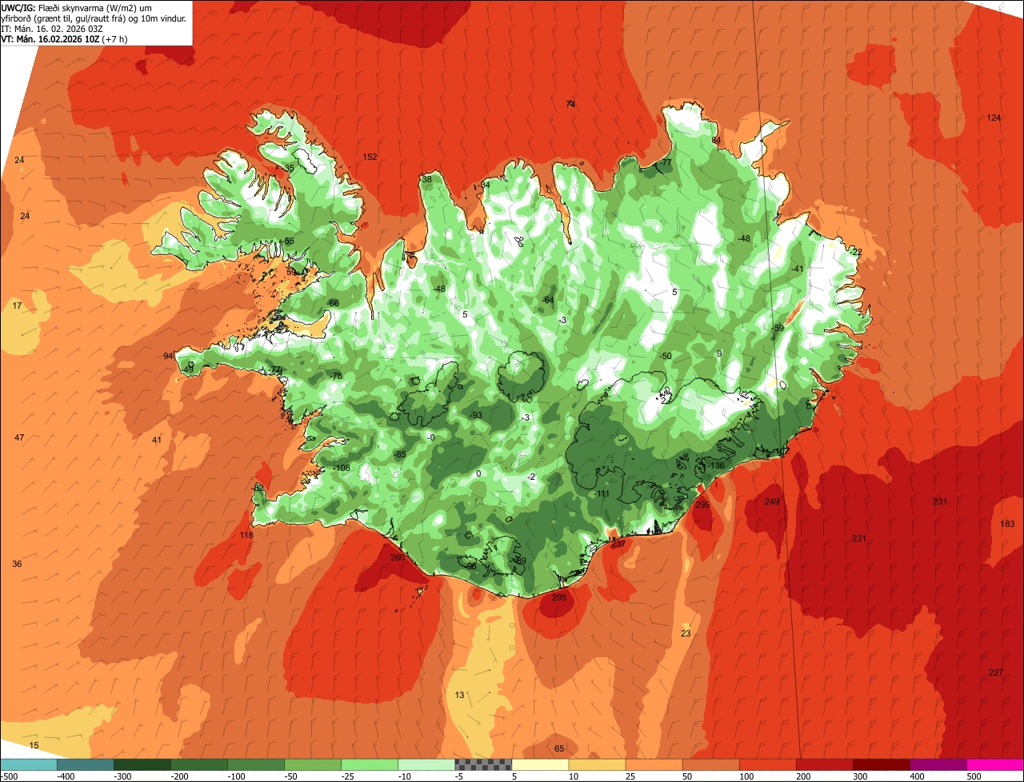Click the yellow-orange swatch between 10 and 25
The height and width of the screenshot is (782, 1024).
click(x=597, y=764)
